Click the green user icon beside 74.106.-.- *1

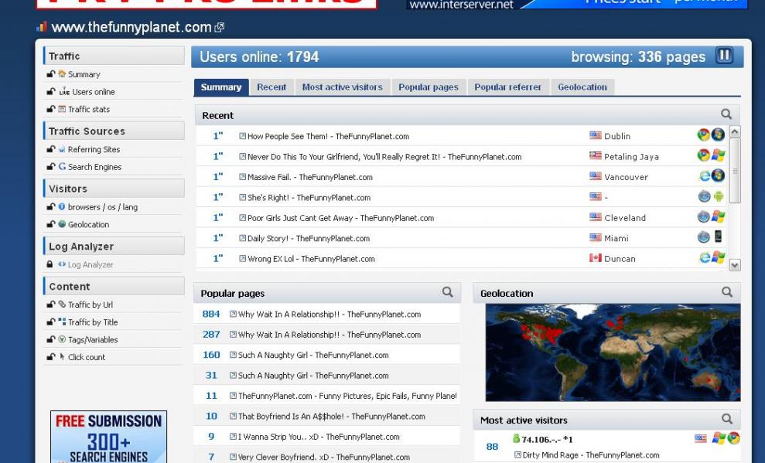[x=516, y=438]
